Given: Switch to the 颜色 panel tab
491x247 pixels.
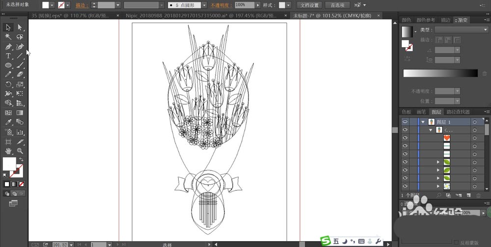Looking at the screenshot, I should point(407,20).
